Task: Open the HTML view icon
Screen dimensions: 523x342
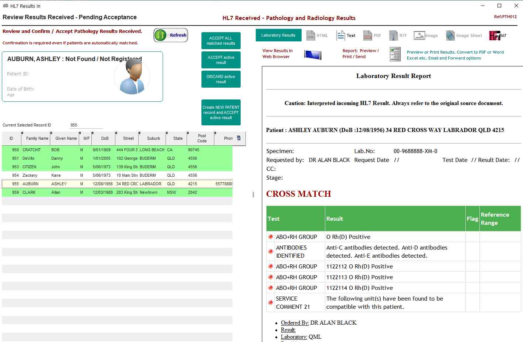Action: click(x=317, y=35)
